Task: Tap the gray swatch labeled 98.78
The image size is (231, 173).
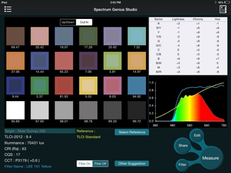Action: [x=88, y=110]
